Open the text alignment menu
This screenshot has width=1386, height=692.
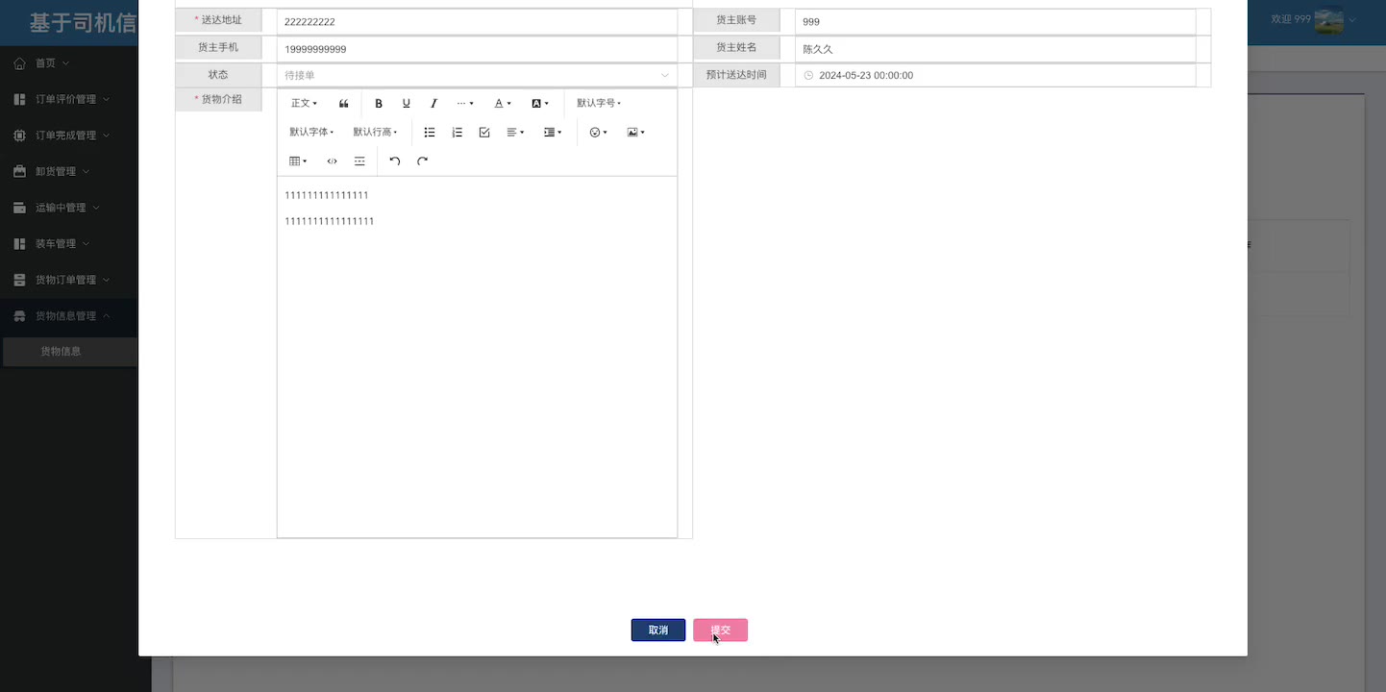click(x=515, y=133)
